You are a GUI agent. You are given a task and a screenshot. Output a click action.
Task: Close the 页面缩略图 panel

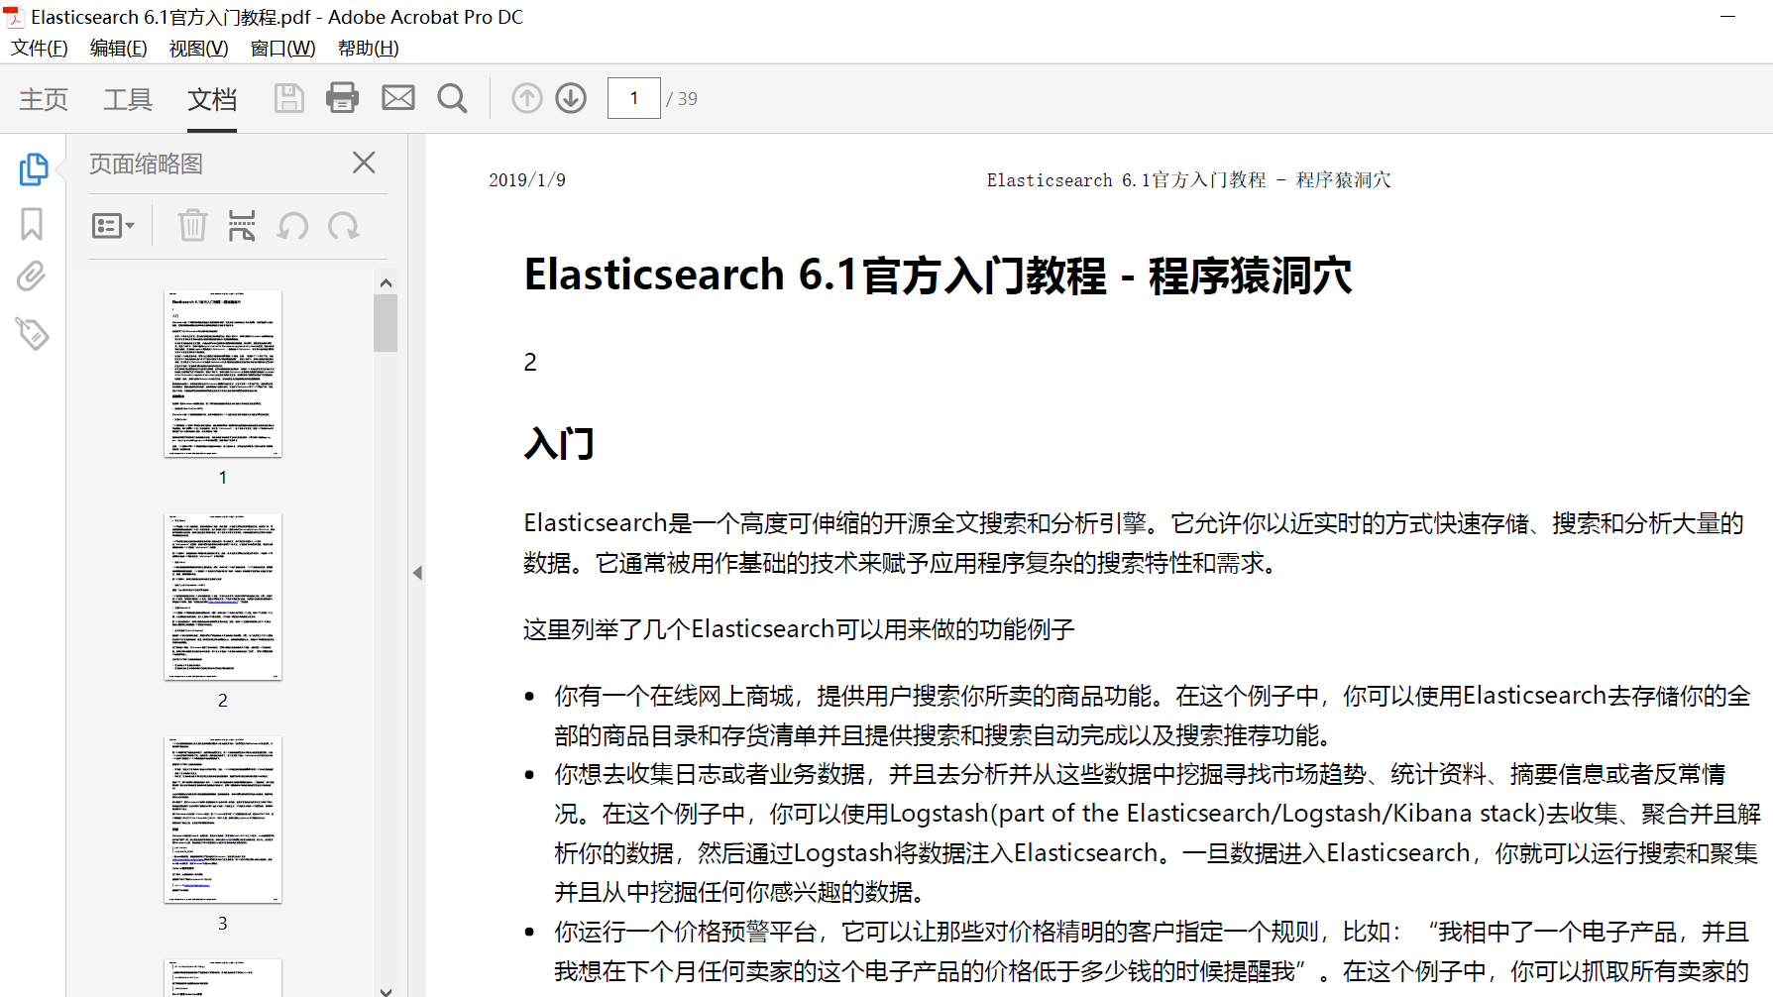(364, 163)
